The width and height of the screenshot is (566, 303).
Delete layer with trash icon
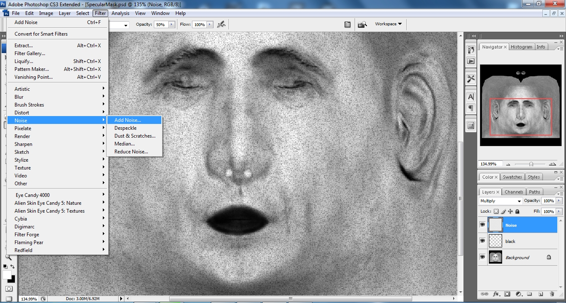point(552,294)
